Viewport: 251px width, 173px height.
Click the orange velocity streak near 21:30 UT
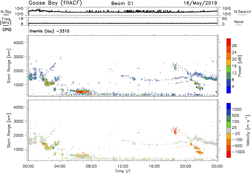point(200,152)
